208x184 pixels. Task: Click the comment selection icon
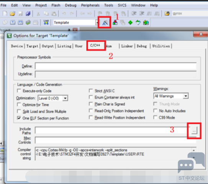(149, 13)
